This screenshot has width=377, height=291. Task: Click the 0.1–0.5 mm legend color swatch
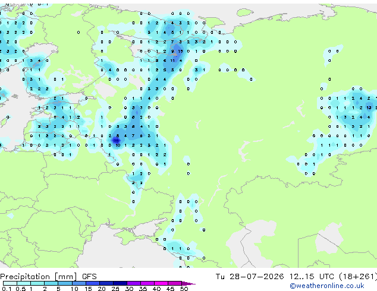point(10,283)
